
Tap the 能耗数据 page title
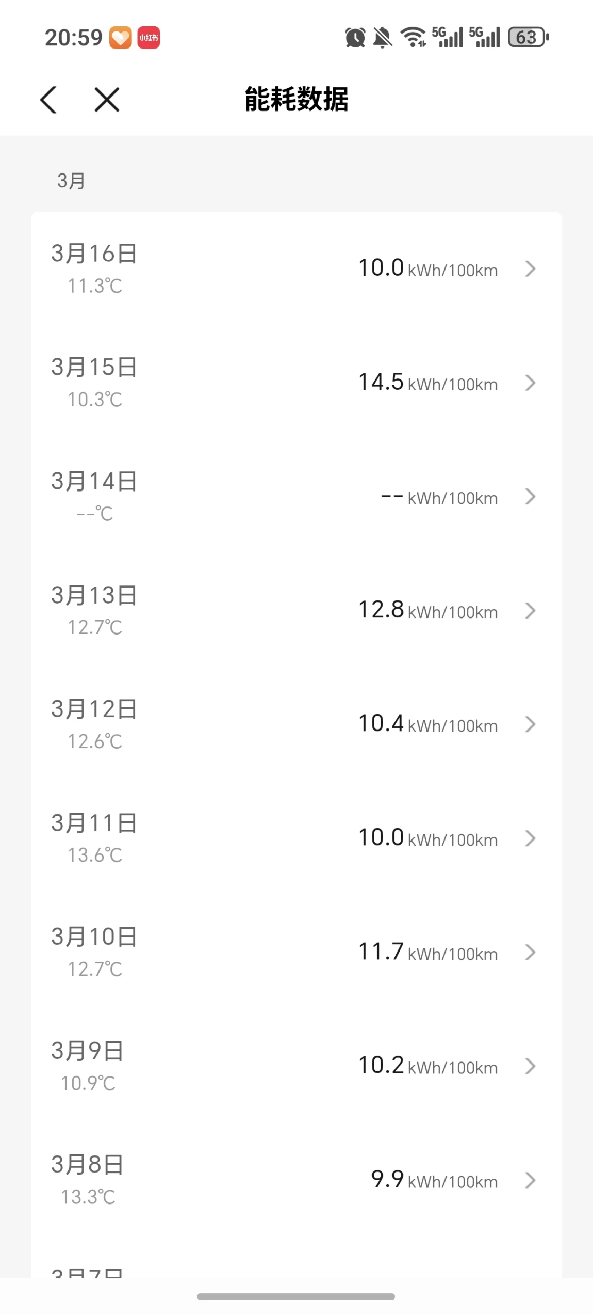click(296, 100)
